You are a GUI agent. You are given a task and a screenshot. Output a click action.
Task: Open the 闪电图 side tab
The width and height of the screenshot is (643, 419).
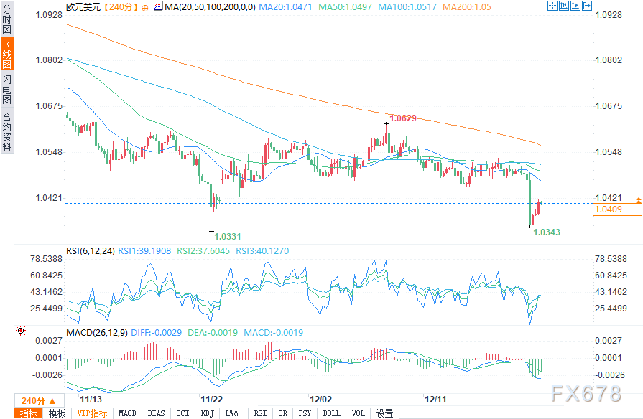click(x=7, y=89)
